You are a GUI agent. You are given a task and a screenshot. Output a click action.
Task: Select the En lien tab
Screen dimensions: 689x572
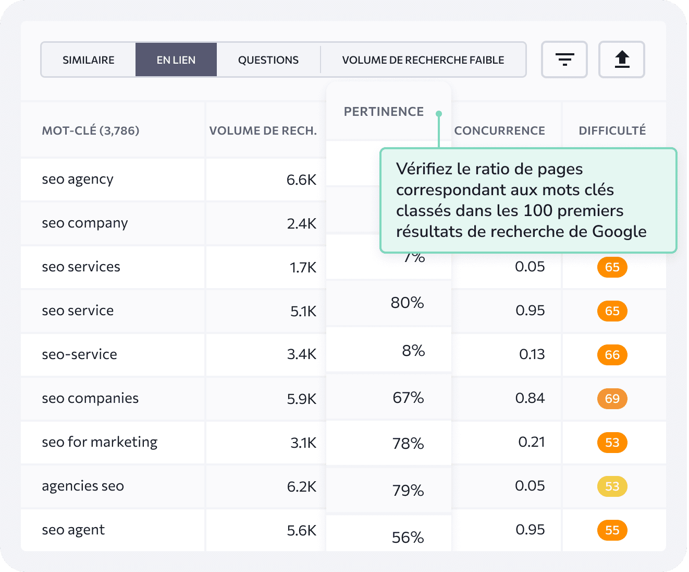(176, 60)
